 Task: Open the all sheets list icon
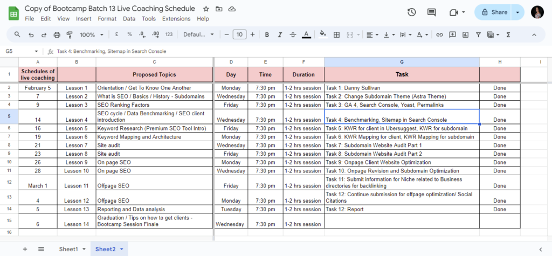(41, 249)
